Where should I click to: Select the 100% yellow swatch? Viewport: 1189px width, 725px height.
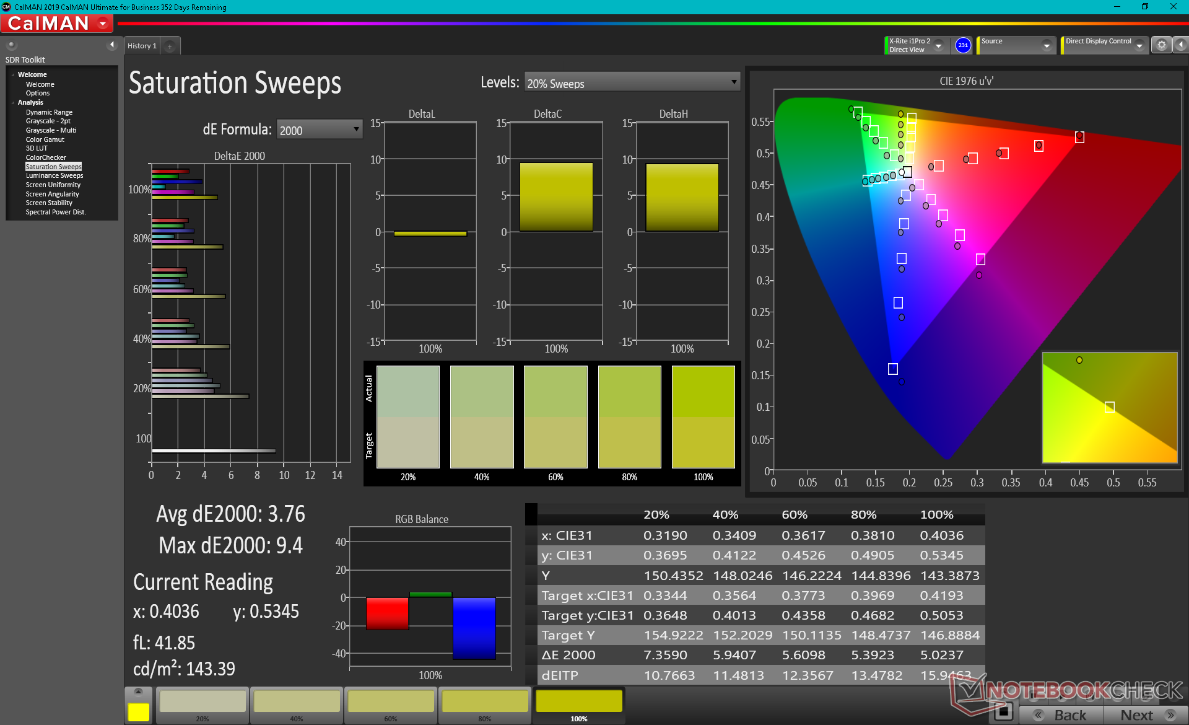578,703
